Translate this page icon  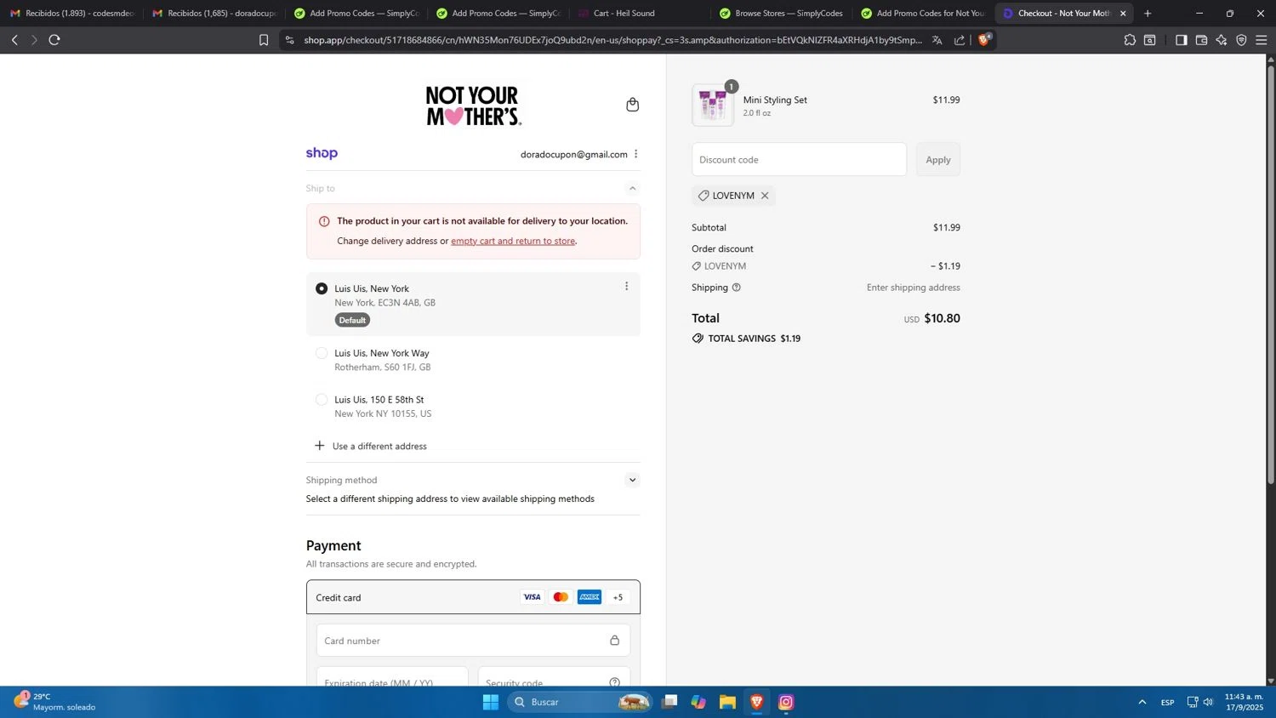coord(937,40)
